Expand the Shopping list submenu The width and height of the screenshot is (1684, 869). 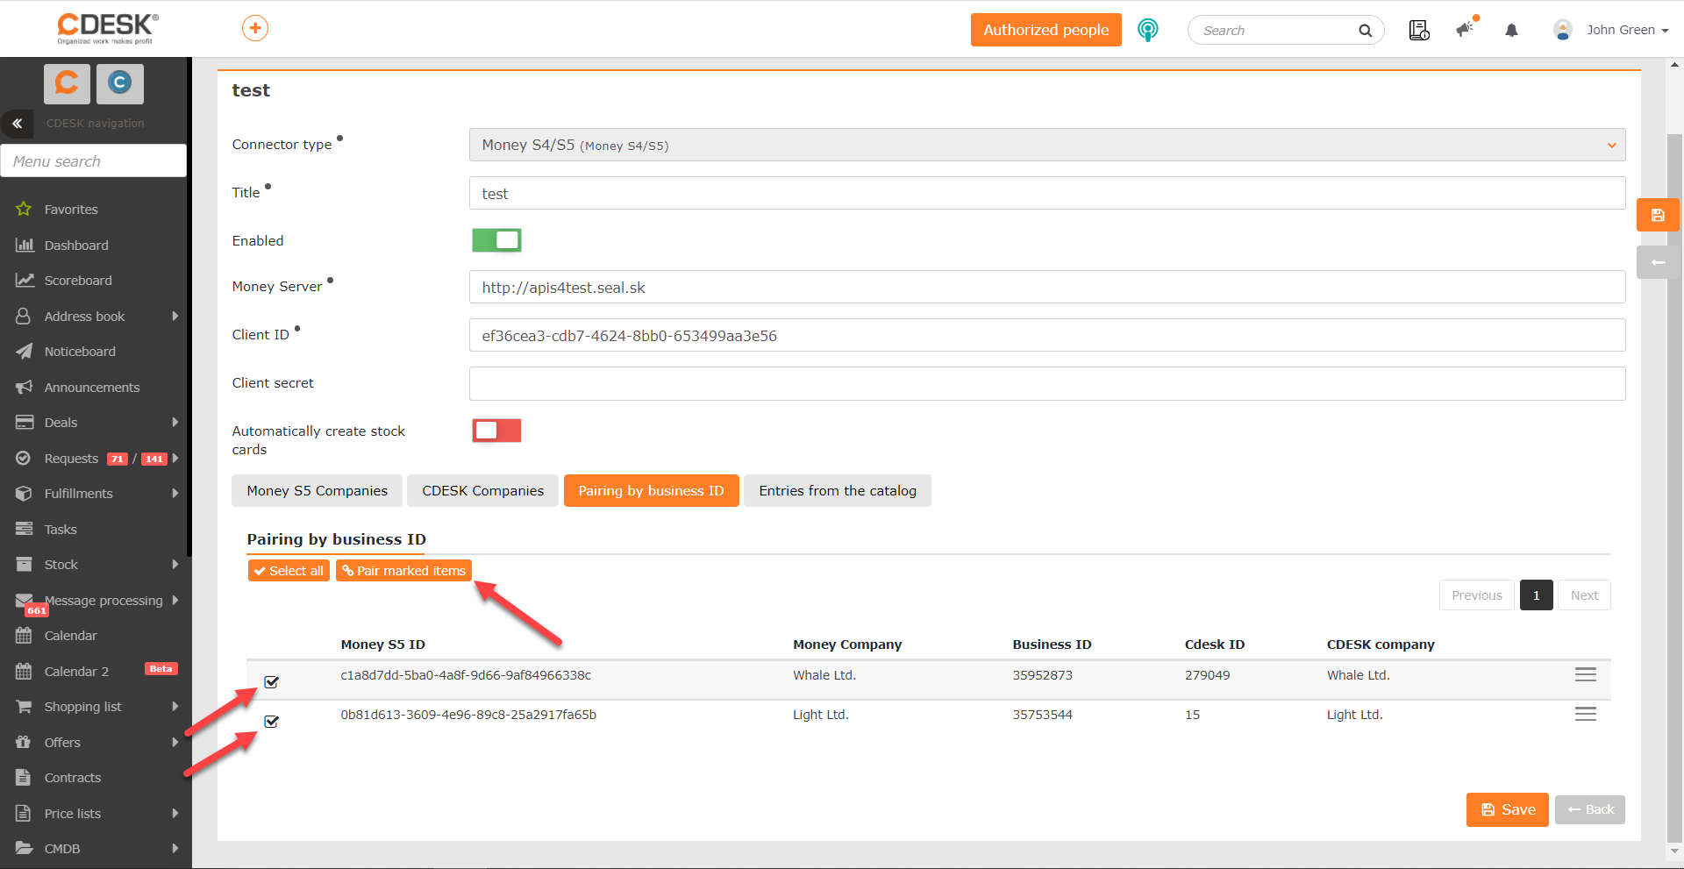(175, 707)
